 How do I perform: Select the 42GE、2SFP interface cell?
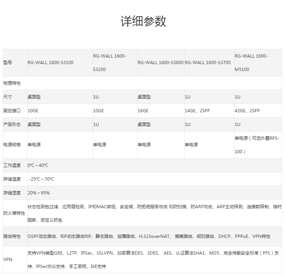pos(247,111)
